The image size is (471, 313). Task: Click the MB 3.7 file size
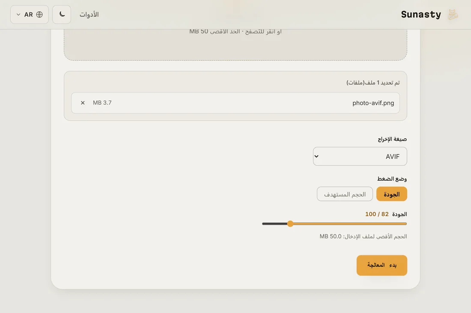pyautogui.click(x=102, y=103)
